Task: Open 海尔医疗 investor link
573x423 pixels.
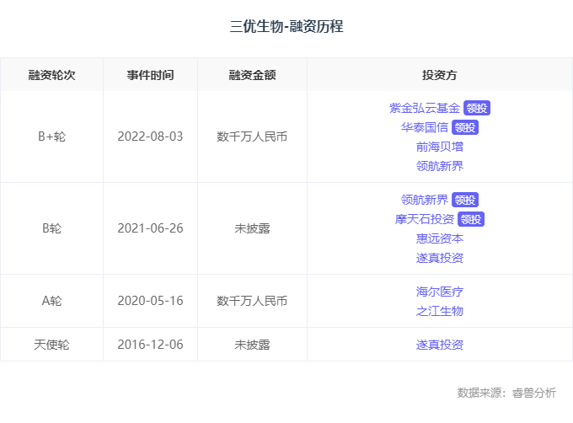Action: click(x=440, y=292)
